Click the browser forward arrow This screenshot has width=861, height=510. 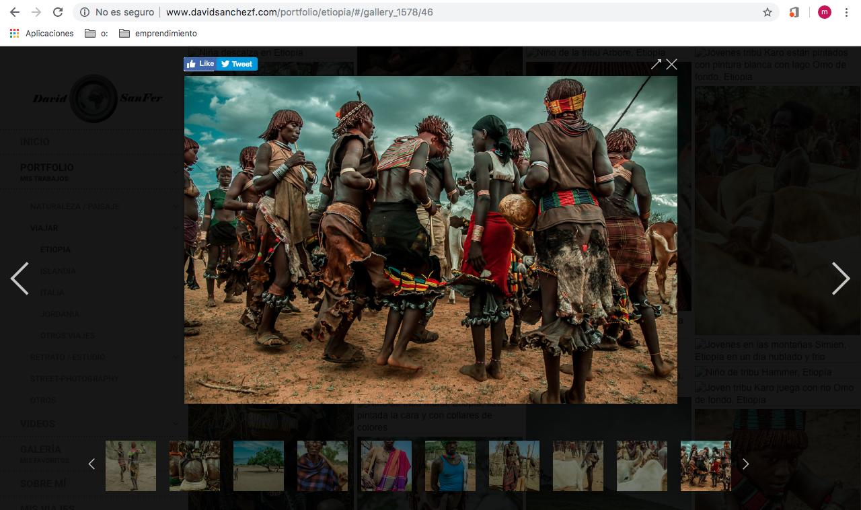pos(36,12)
